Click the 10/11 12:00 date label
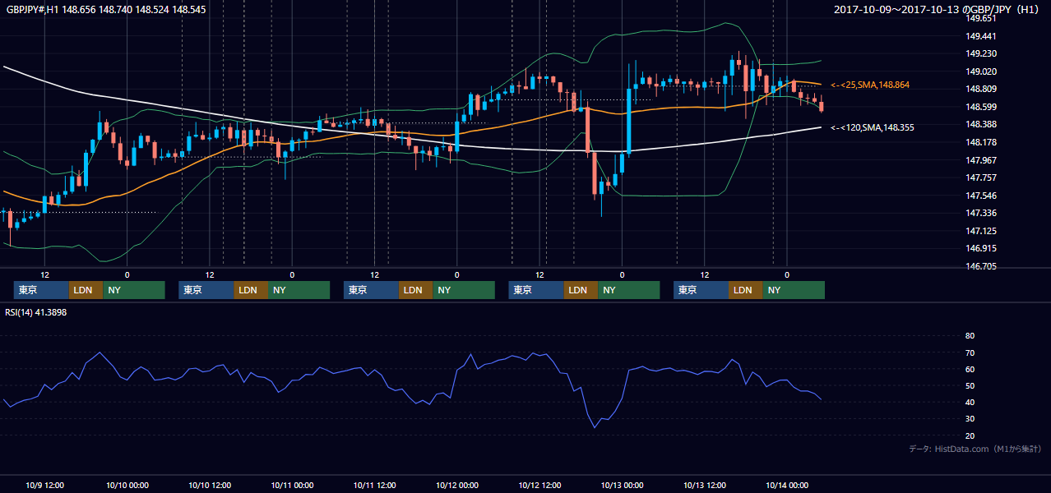The image size is (1051, 493). pos(375,485)
